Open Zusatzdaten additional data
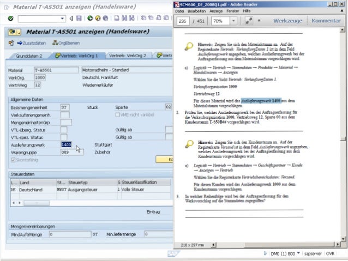The image size is (348, 261). click(x=32, y=43)
